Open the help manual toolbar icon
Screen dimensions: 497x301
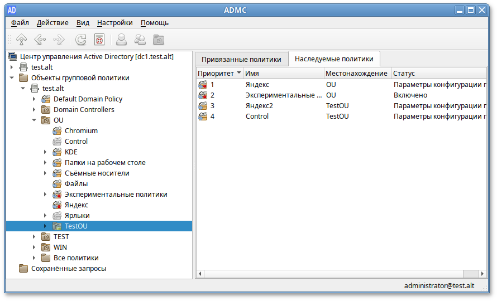[99, 40]
